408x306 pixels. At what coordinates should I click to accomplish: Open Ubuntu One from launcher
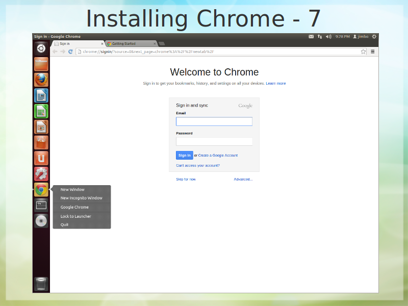[41, 158]
